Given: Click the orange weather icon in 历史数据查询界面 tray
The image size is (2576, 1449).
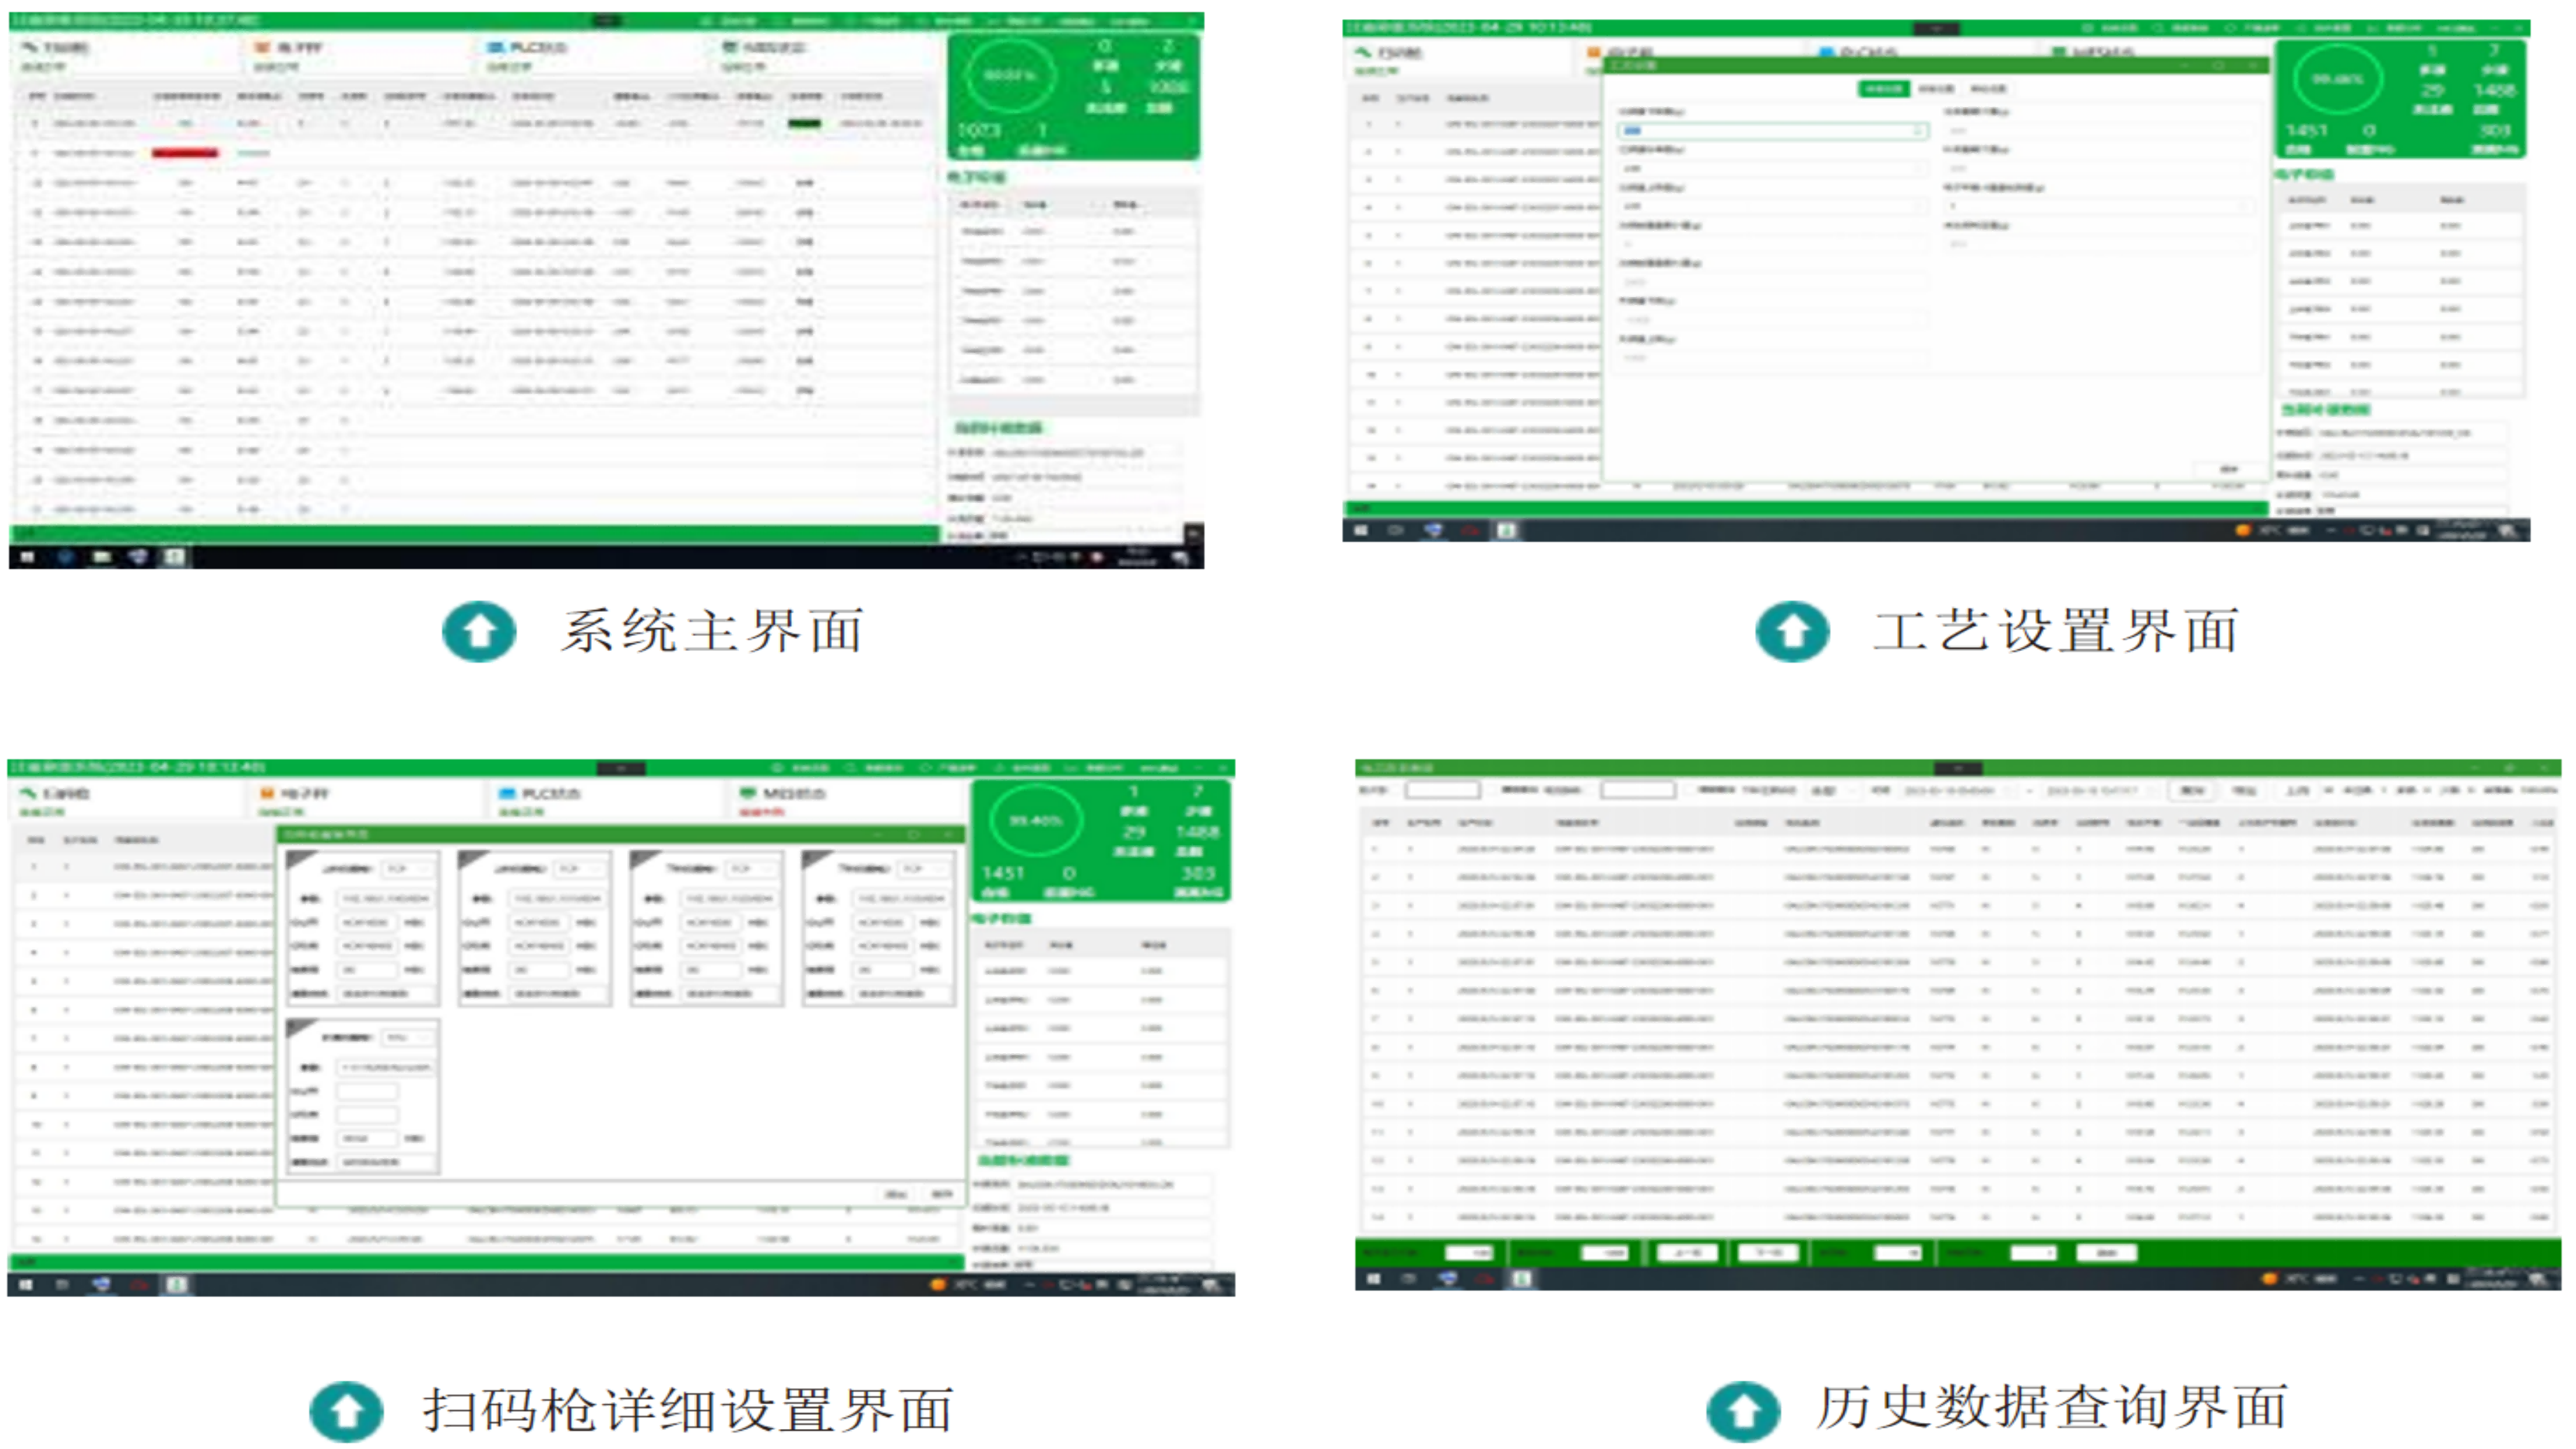Looking at the screenshot, I should pos(2269,1278).
